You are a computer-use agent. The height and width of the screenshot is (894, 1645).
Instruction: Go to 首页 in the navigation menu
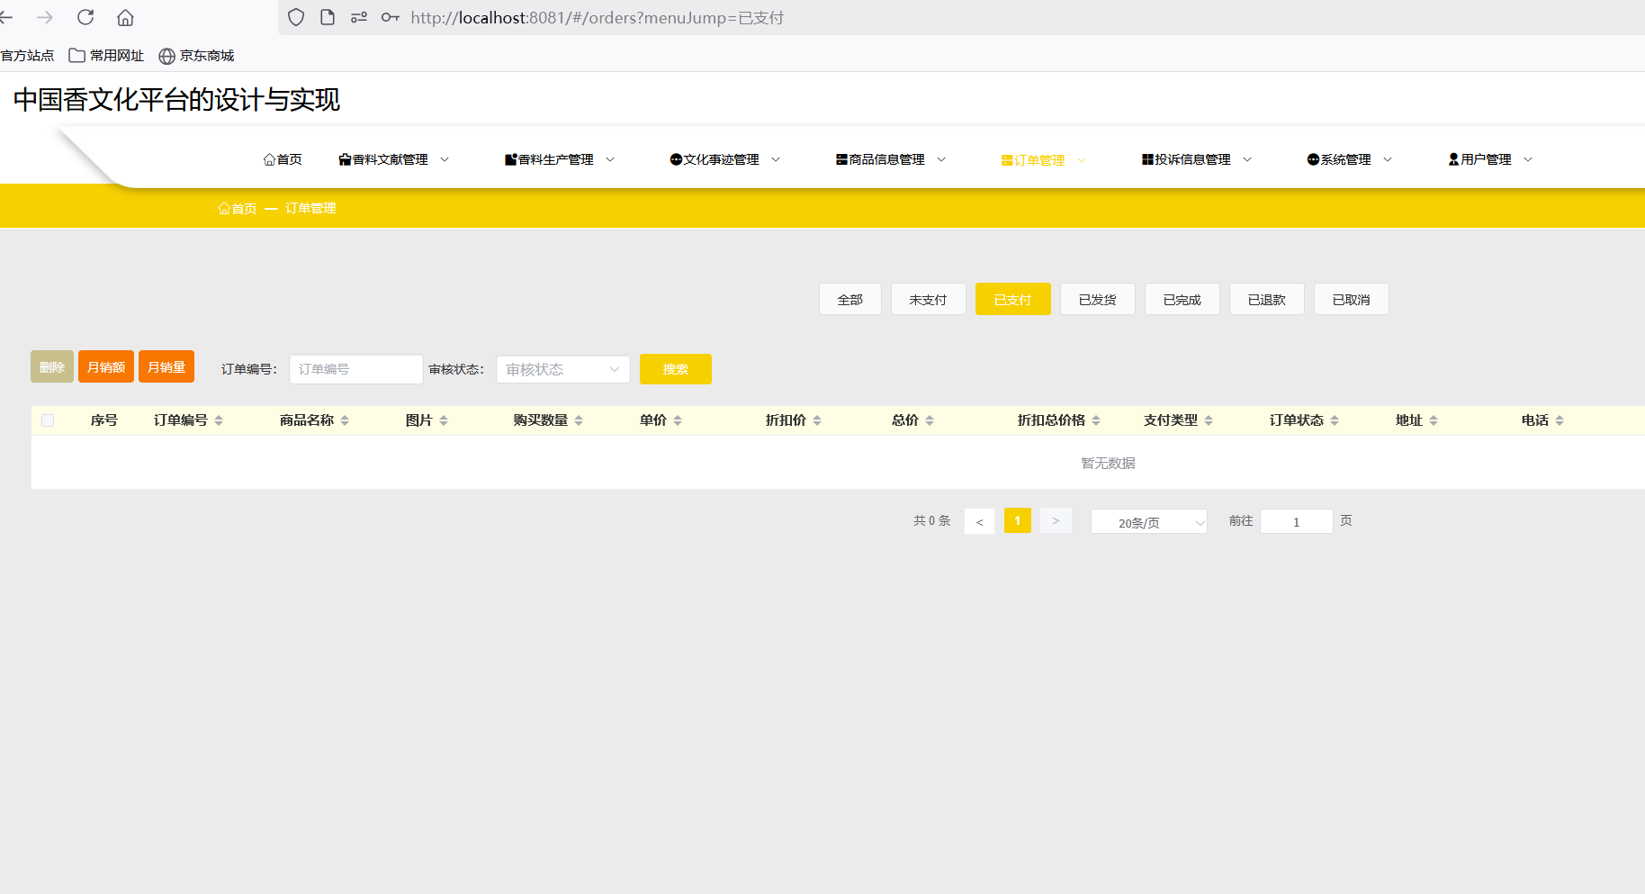point(283,159)
